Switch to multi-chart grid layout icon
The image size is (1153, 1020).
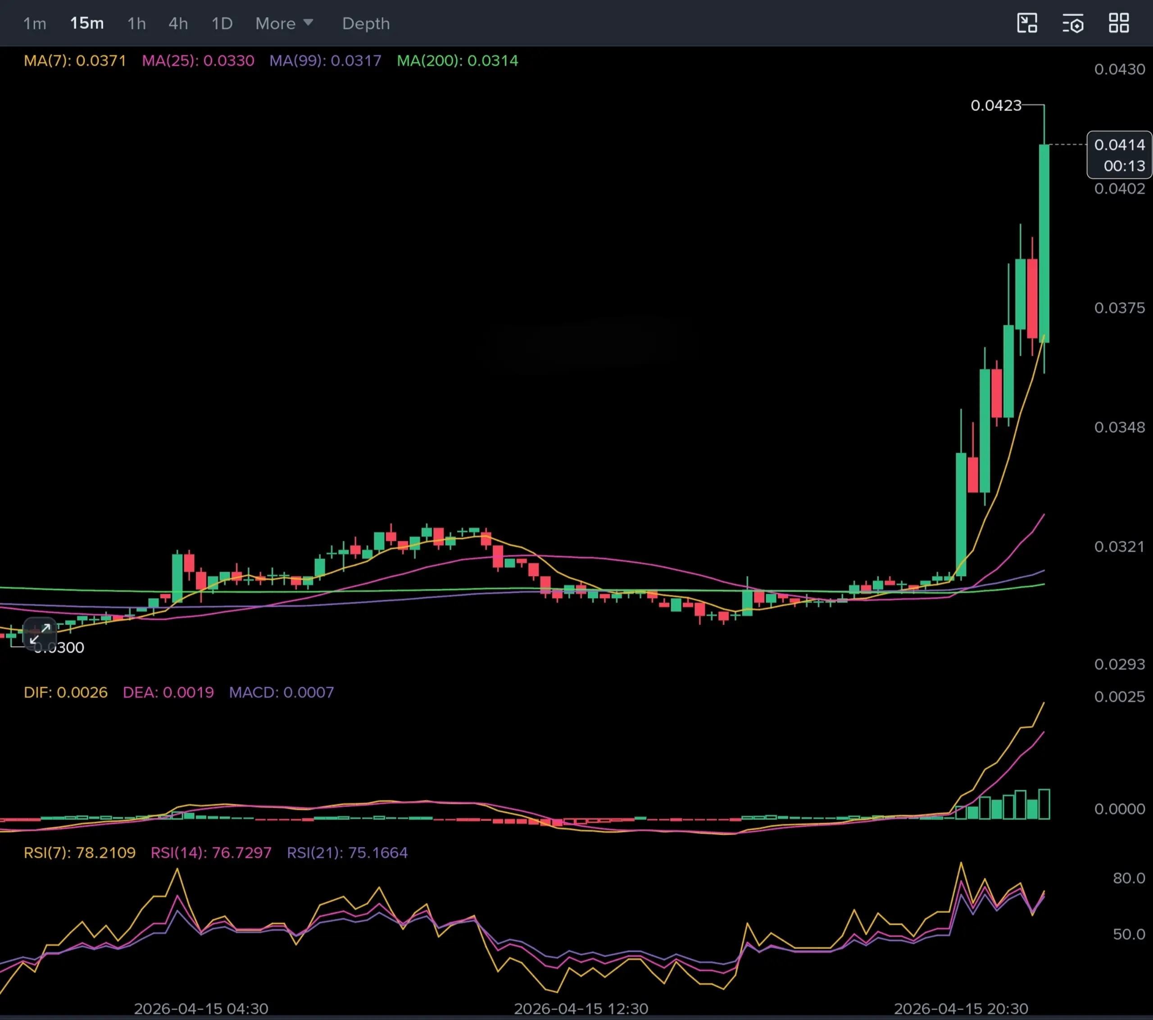(x=1119, y=23)
